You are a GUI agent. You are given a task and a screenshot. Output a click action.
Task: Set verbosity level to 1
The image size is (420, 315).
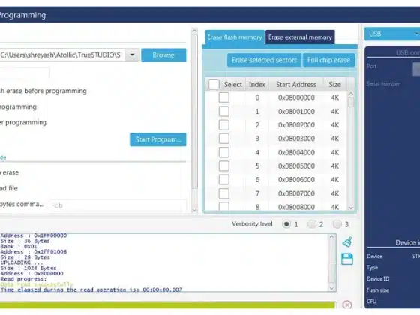point(286,224)
